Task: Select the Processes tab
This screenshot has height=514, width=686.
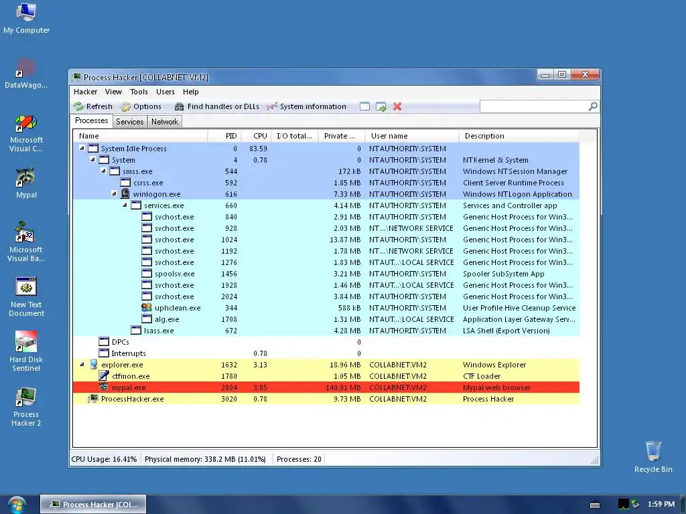Action: [x=91, y=120]
